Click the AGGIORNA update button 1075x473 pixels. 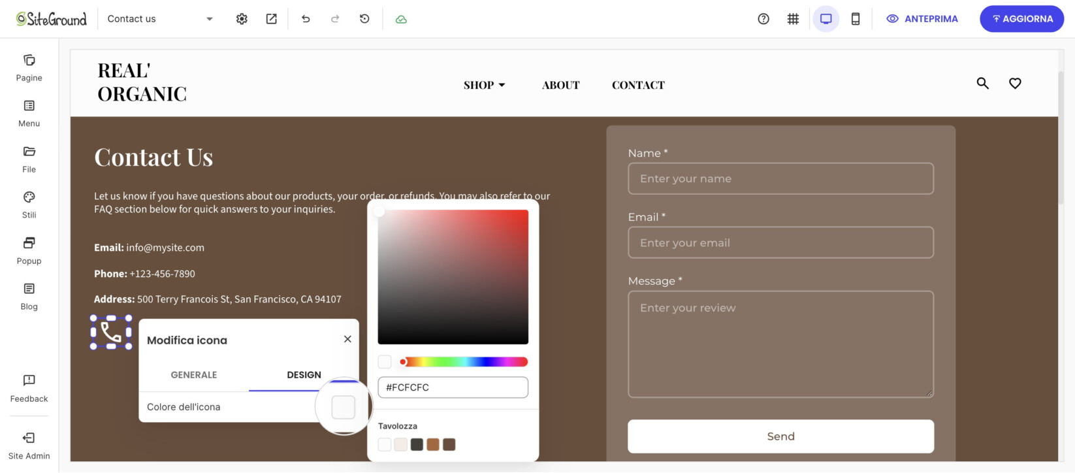1022,19
